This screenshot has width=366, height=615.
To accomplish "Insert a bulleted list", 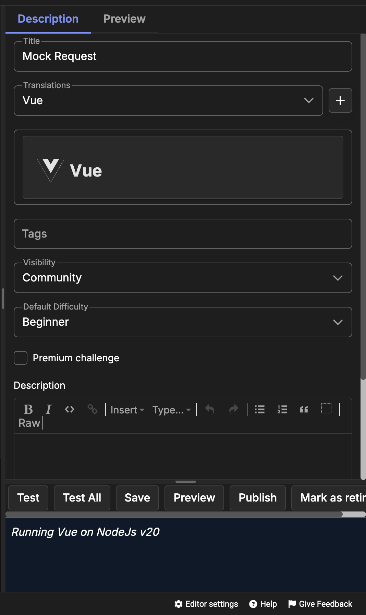I will 260,409.
